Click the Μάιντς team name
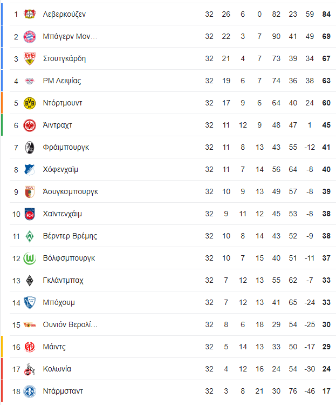The image size is (336, 405). click(x=54, y=347)
